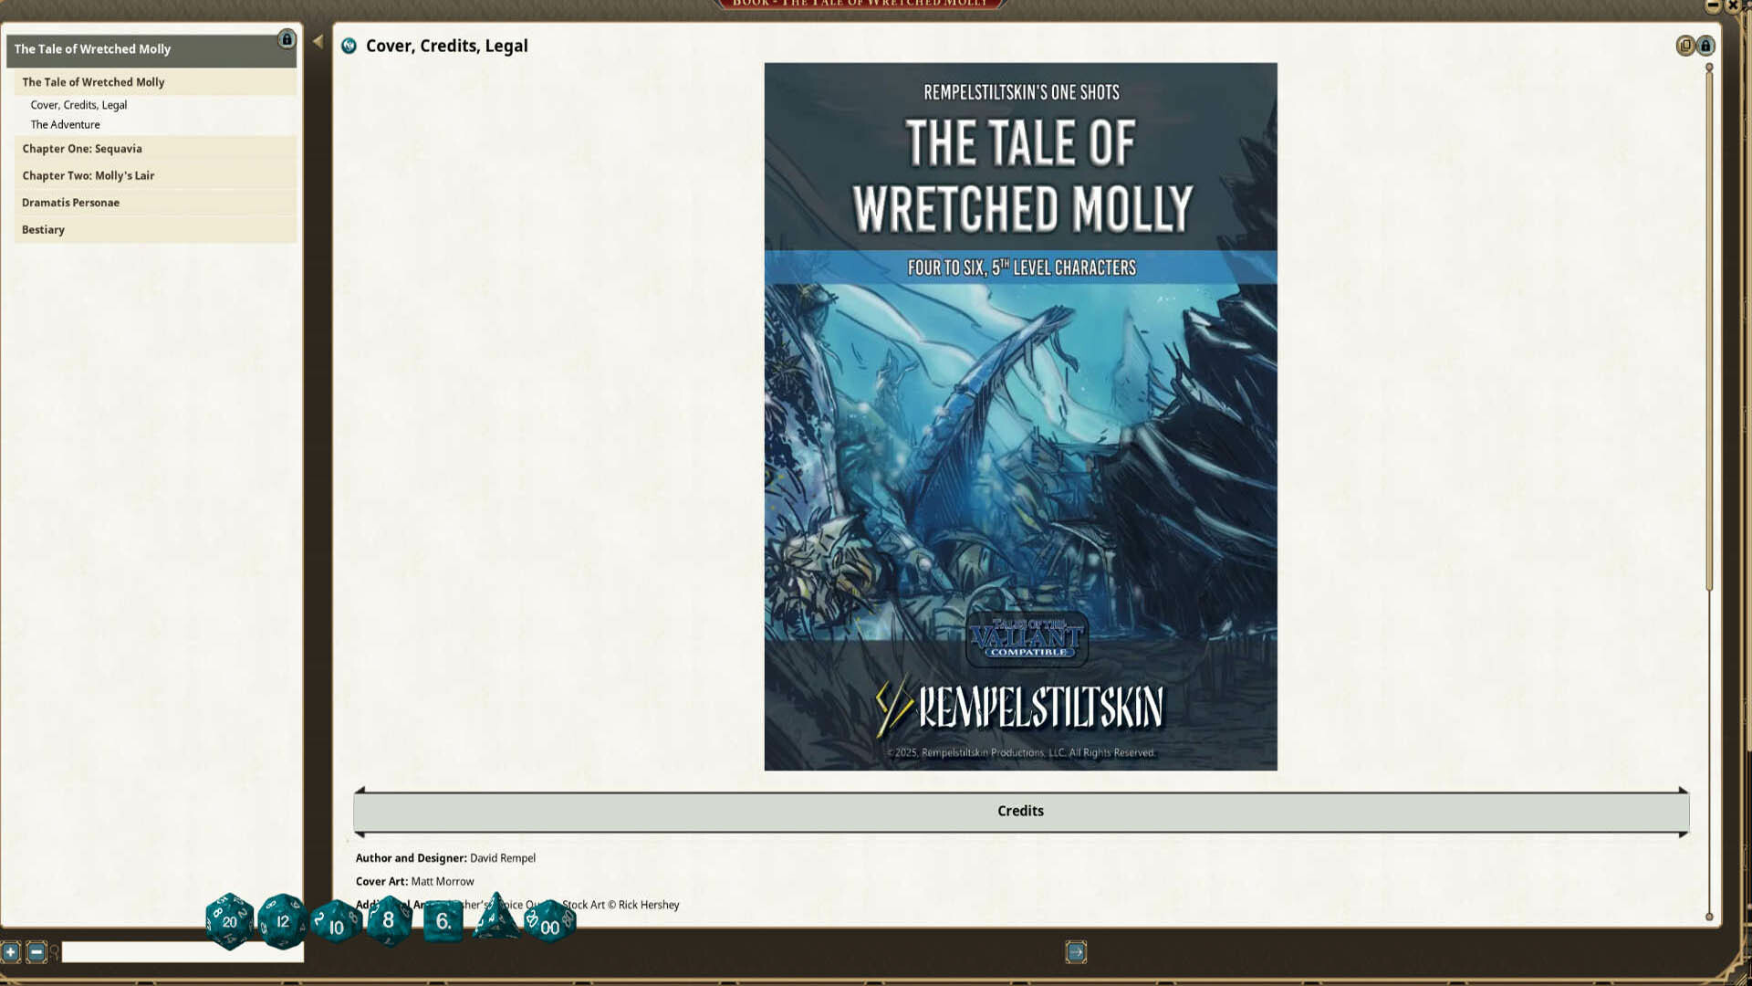1752x986 pixels.
Task: Select the Dramatis Personae chapter
Action: [70, 202]
